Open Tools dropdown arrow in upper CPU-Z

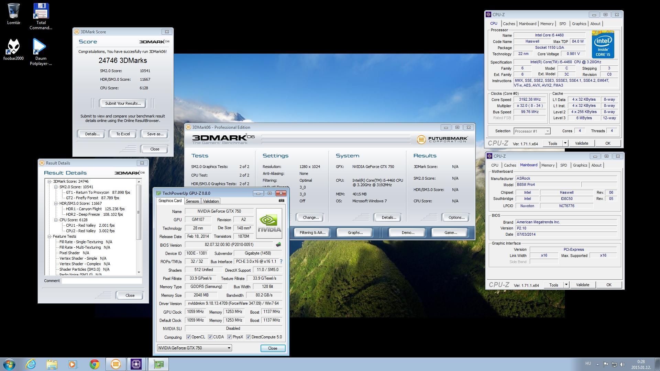(x=565, y=143)
